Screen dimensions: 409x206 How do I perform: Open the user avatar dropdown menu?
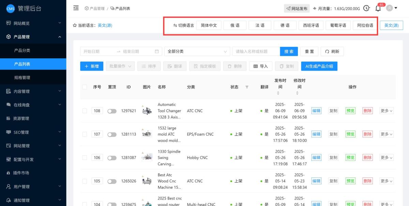point(391,8)
